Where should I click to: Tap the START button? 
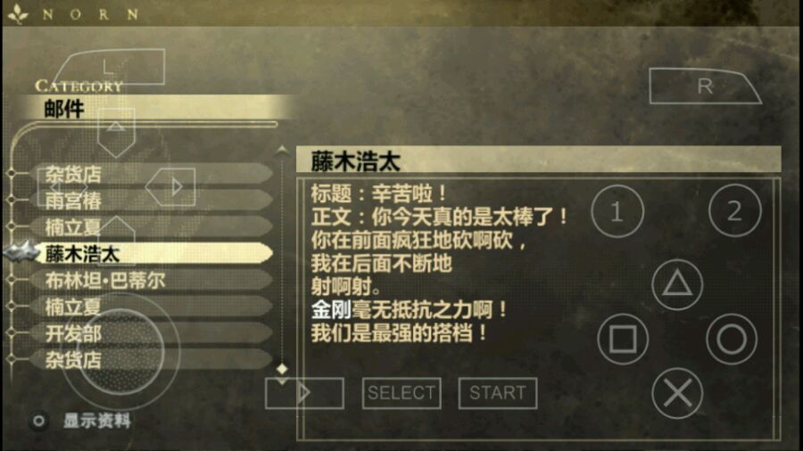497,393
